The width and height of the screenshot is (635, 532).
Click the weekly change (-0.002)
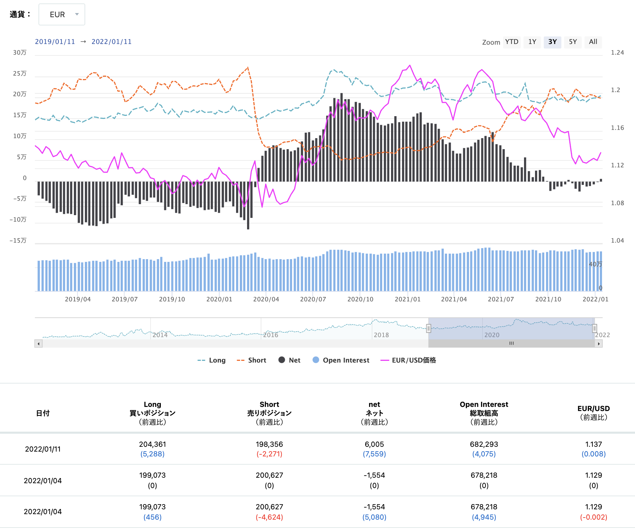[593, 517]
